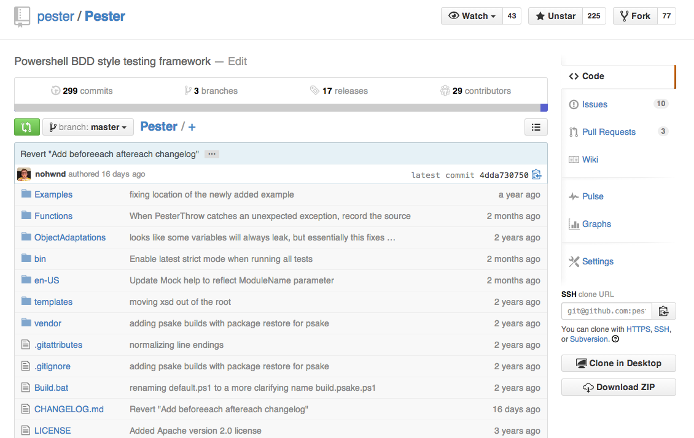The image size is (694, 438).
Task: Open commit 'moving xsd out of the root'
Action: click(x=180, y=302)
